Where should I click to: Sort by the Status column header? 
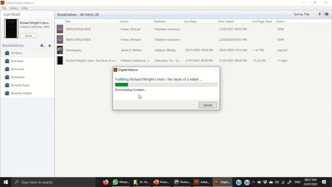click(x=280, y=21)
